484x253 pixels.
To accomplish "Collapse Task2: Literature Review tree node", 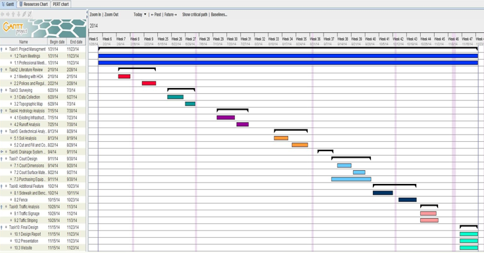I will pyautogui.click(x=1, y=70).
